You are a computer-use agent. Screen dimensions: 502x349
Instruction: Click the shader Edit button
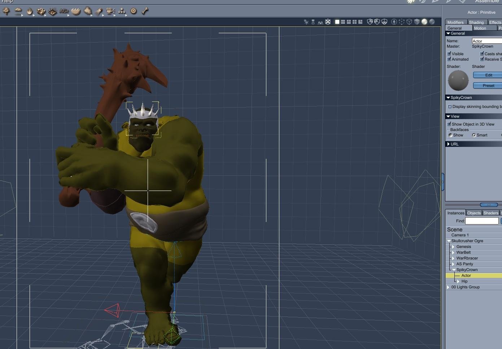488,75
